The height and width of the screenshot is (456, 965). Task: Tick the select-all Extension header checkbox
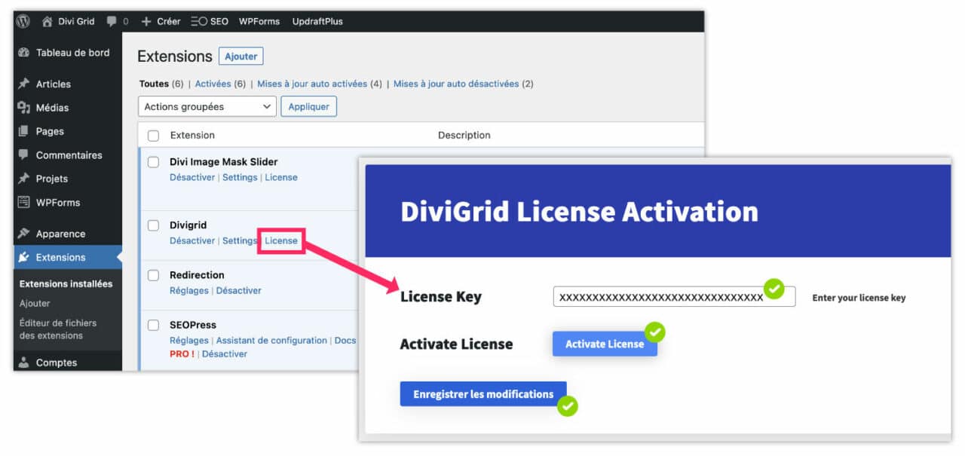[153, 135]
